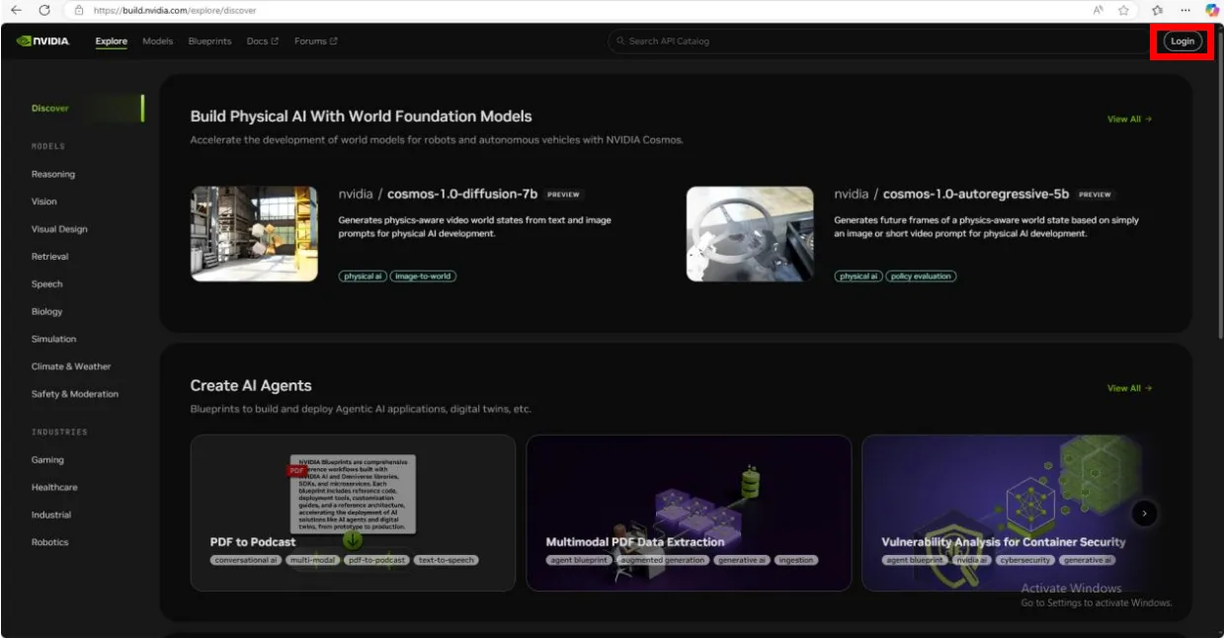Viewport: 1224px width, 639px height.
Task: View All world foundation models
Action: coord(1129,120)
